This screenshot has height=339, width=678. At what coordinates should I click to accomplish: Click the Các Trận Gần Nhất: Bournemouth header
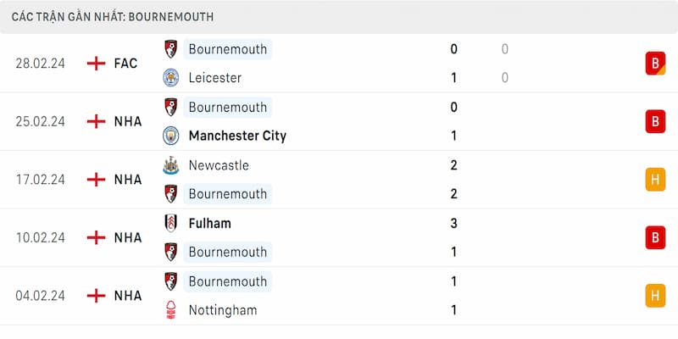tap(113, 17)
